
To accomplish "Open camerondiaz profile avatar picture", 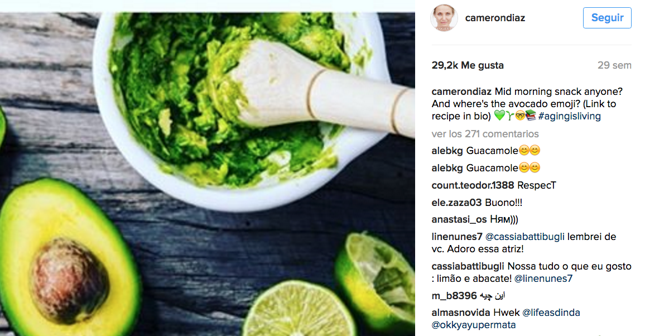I will point(444,18).
